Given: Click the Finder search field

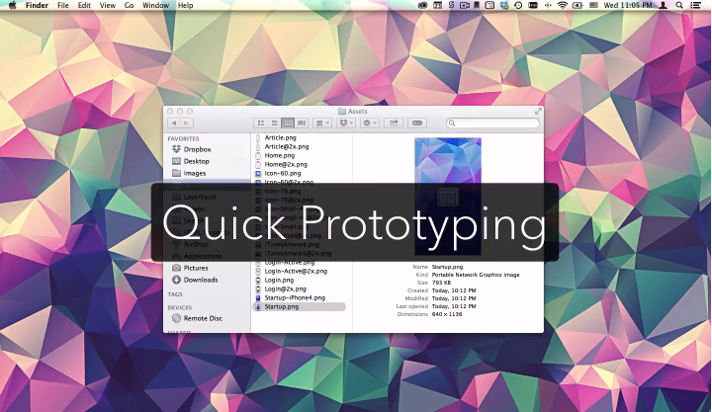Looking at the screenshot, I should [x=493, y=123].
